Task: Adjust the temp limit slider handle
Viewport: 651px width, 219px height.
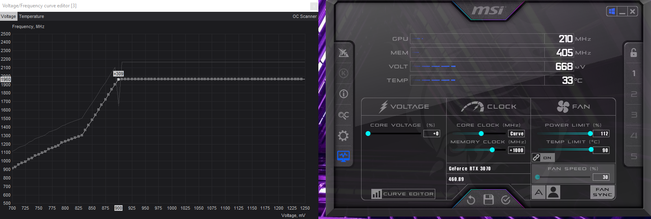Action: 591,149
